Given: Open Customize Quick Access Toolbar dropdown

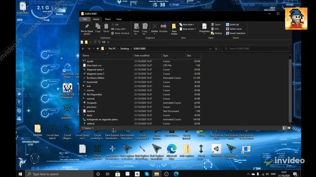Looking at the screenshot, I should [x=108, y=42].
